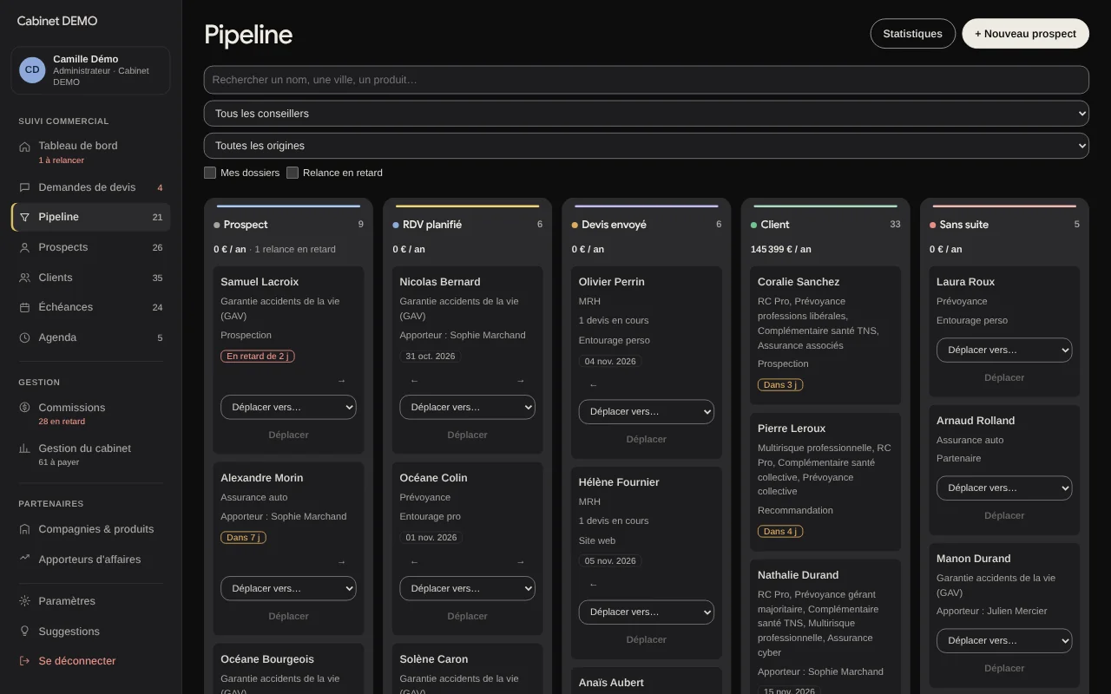Open Déplacer vers dropdown on Samuel Lacroix card
This screenshot has width=1111, height=694.
tap(288, 408)
